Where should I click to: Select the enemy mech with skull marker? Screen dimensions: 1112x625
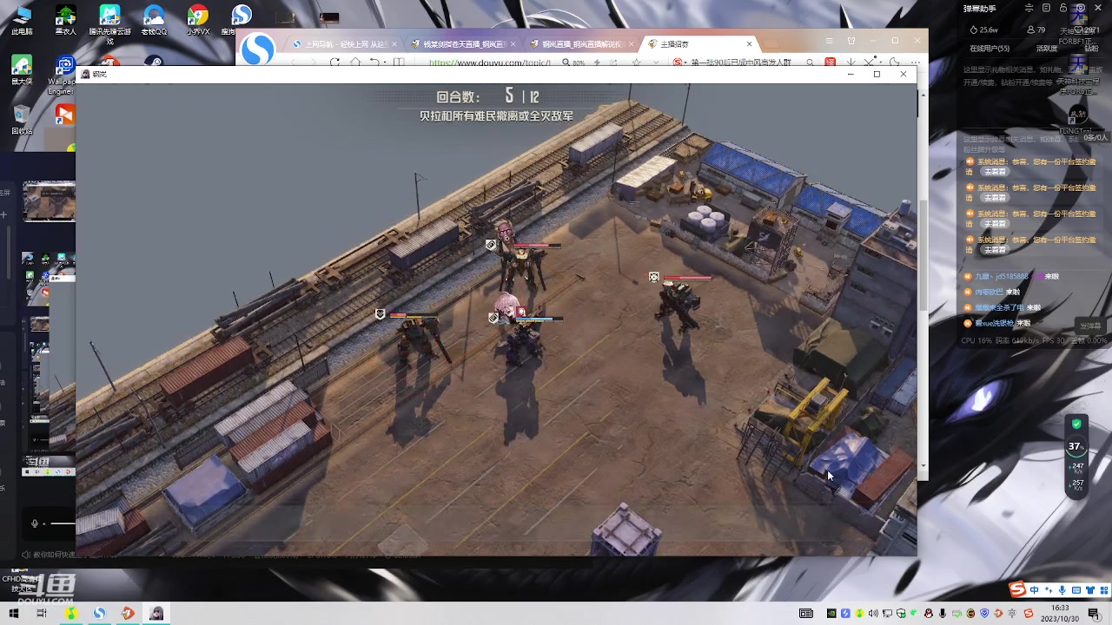pyautogui.click(x=678, y=306)
